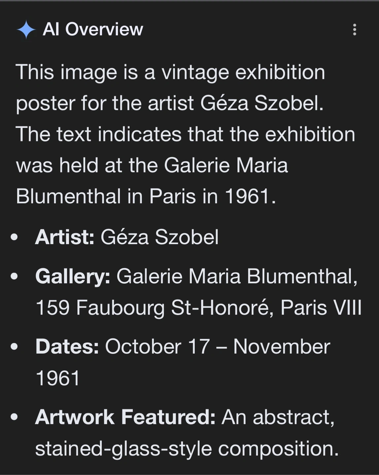
Task: Click "Géza Szobel" in the Artist bullet
Action: coord(159,237)
